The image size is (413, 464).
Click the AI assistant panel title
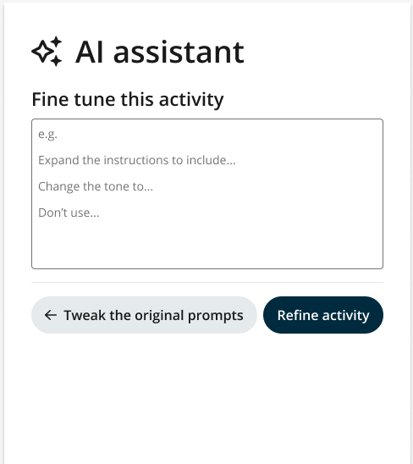click(x=159, y=52)
